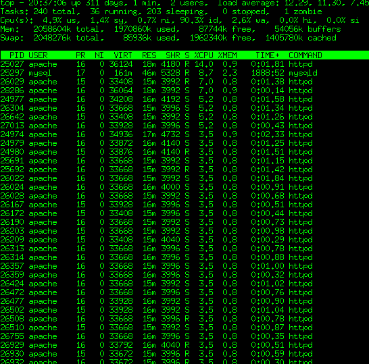
Task: Click the %MEM column header
Action: [227, 55]
